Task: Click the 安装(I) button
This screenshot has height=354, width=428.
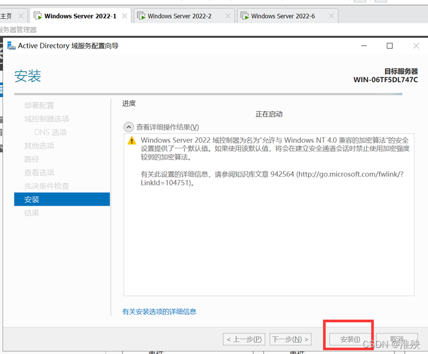Action: coord(350,339)
